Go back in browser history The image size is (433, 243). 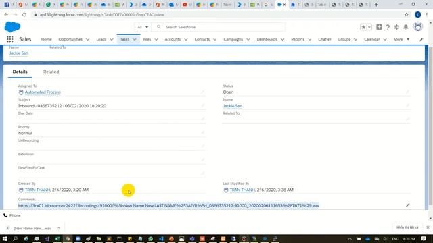tap(6, 15)
